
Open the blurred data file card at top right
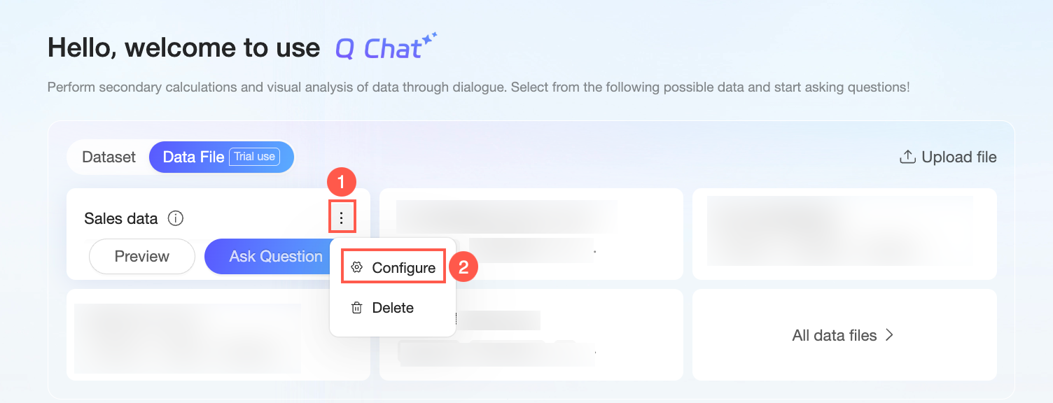coord(844,233)
